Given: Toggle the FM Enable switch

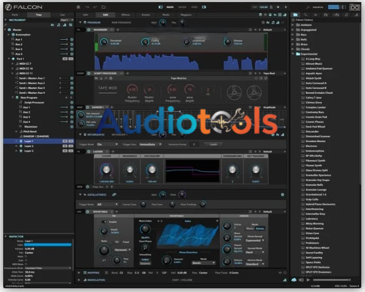Looking at the screenshot, I should (104, 222).
